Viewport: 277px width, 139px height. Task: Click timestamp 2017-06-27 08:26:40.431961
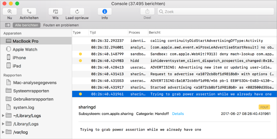pyautogui.click(x=245, y=114)
